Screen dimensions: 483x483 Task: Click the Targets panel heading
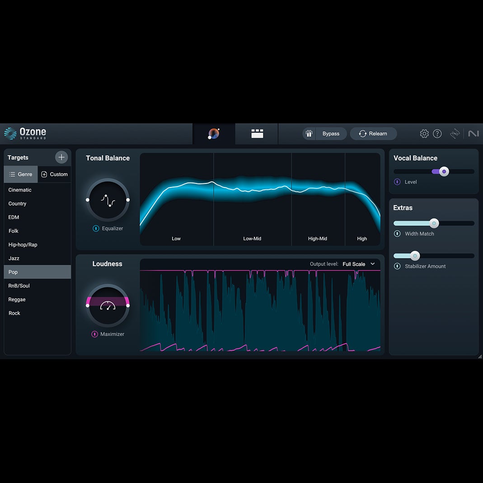pyautogui.click(x=18, y=157)
